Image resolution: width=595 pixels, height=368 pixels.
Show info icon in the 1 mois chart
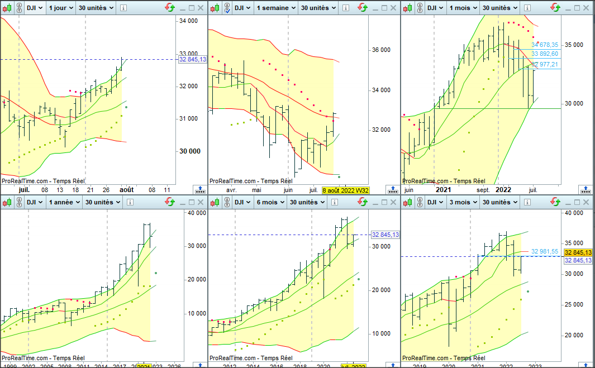tap(527, 8)
